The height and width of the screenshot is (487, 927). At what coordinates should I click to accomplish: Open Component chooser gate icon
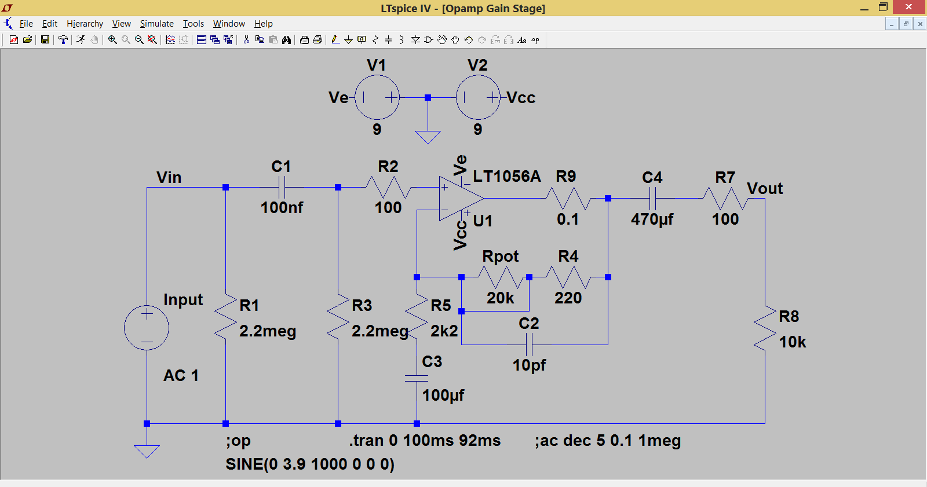coord(429,40)
